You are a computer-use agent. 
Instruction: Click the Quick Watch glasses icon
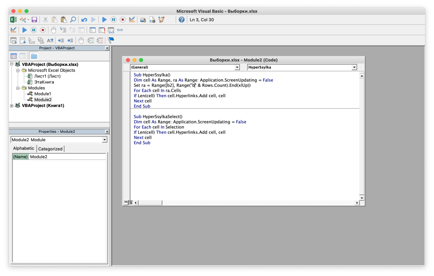pyautogui.click(x=120, y=30)
